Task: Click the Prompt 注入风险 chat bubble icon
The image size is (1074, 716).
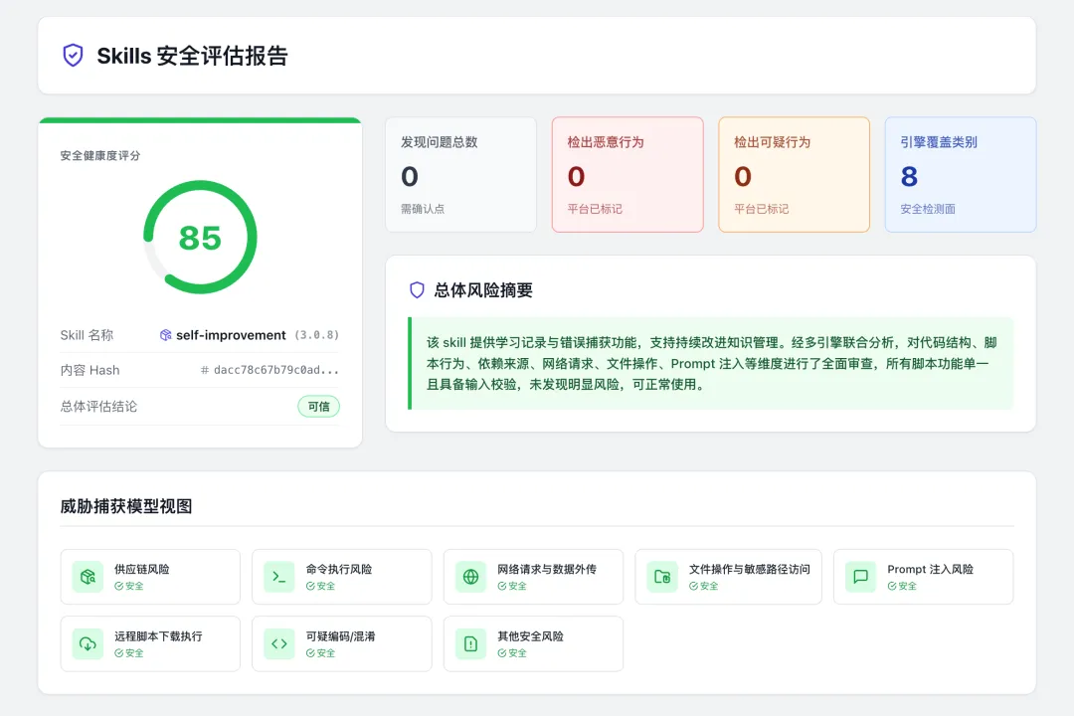Action: click(860, 577)
